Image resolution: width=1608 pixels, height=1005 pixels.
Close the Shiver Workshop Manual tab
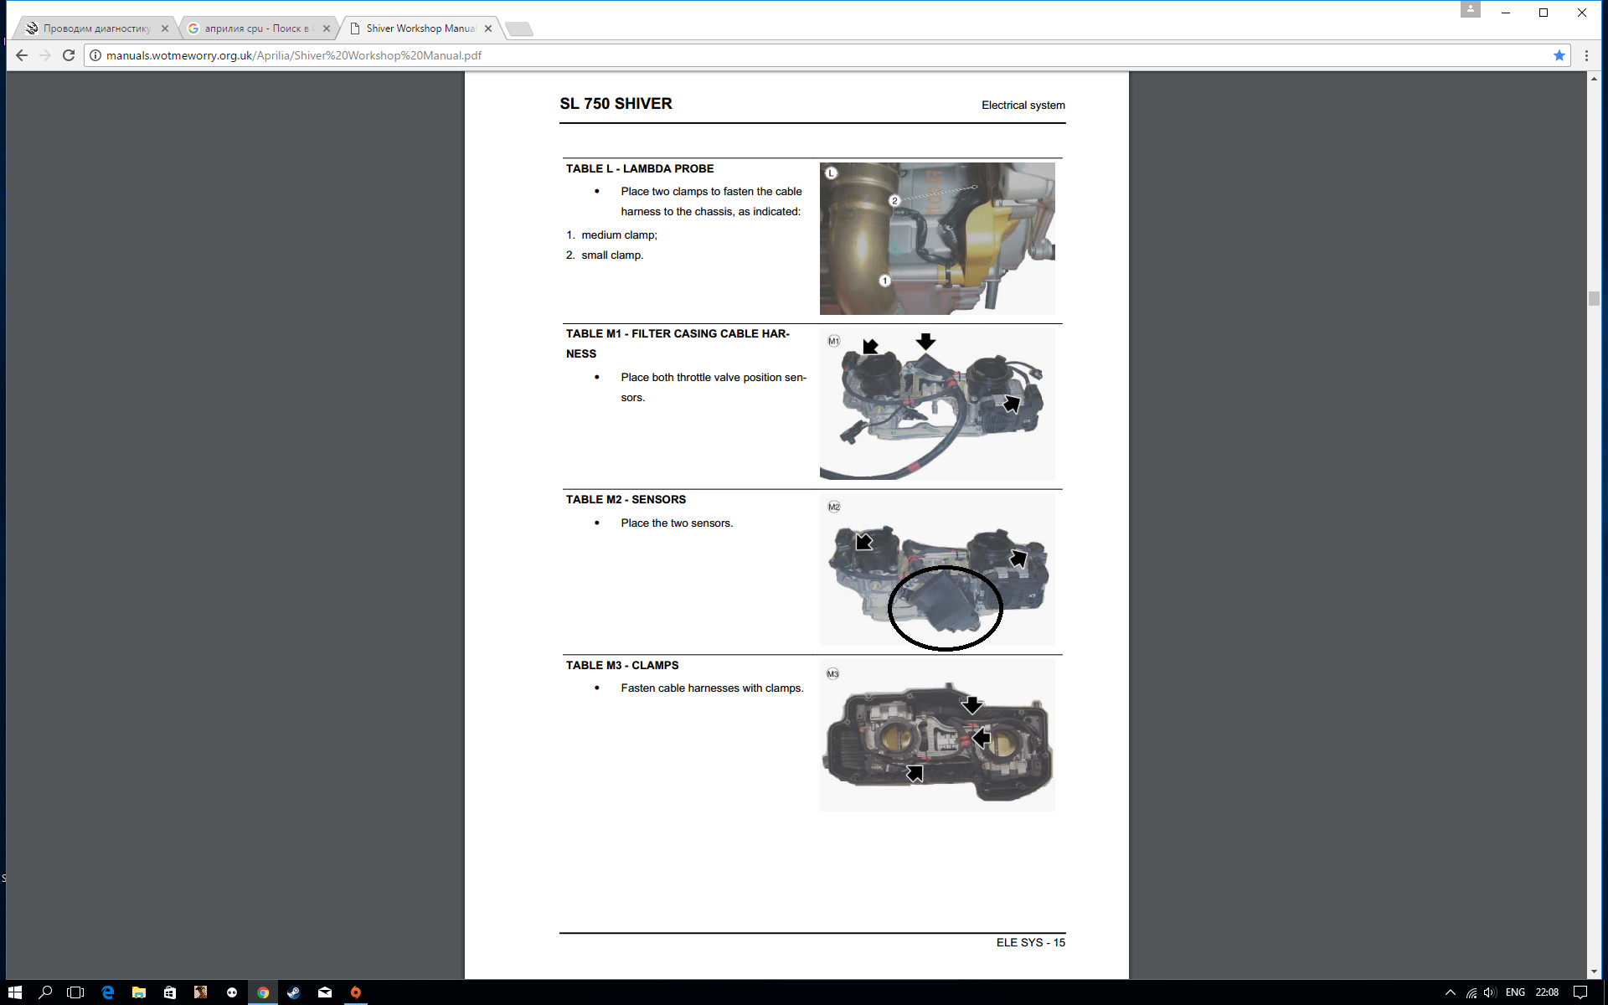488,28
